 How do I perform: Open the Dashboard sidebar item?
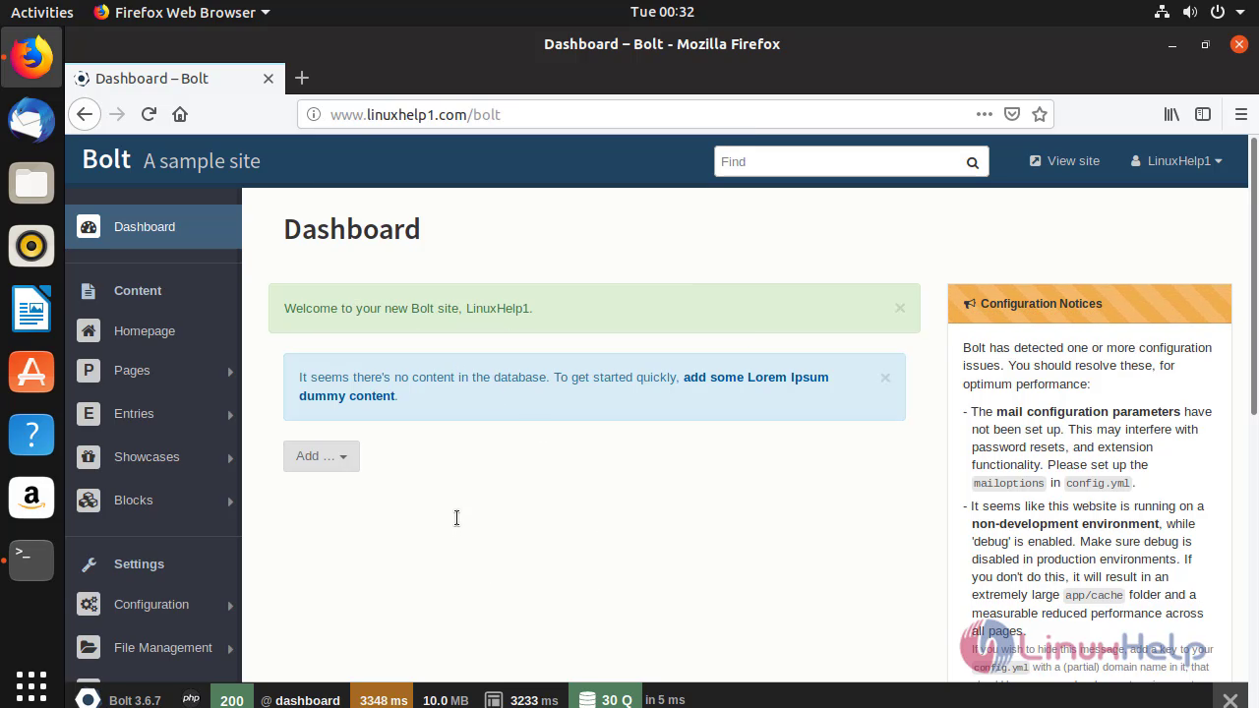click(153, 227)
